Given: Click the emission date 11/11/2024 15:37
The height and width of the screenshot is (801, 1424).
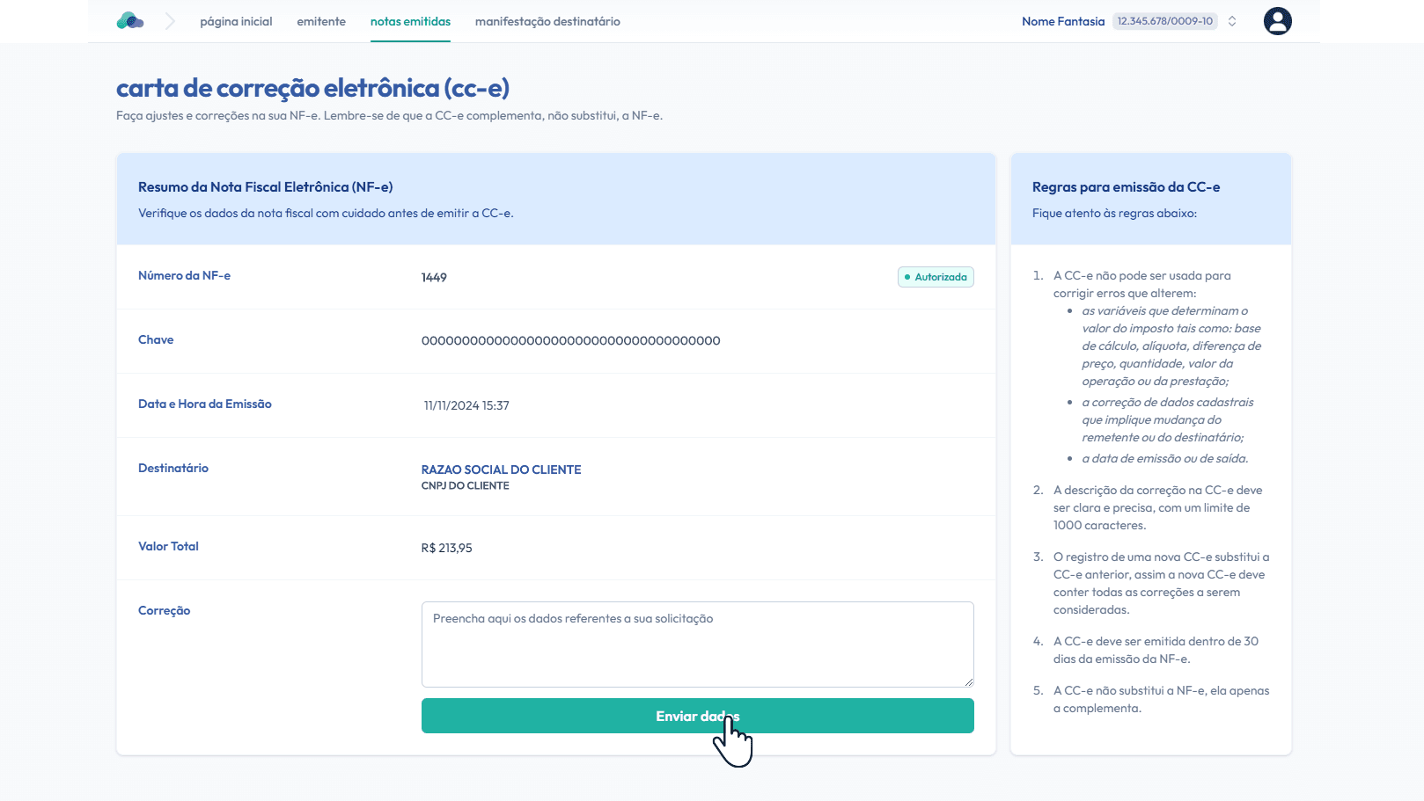Looking at the screenshot, I should click(466, 406).
